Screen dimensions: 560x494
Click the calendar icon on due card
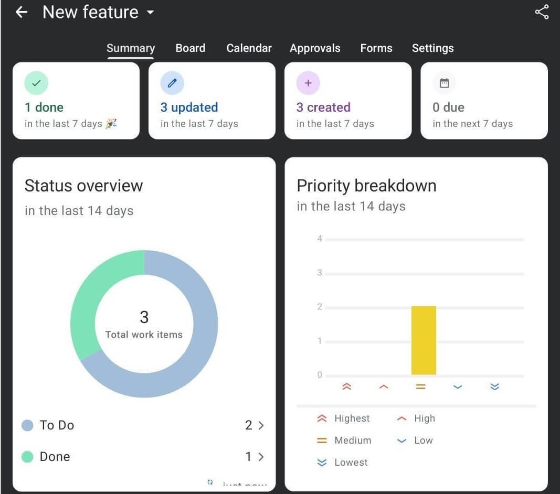point(444,83)
